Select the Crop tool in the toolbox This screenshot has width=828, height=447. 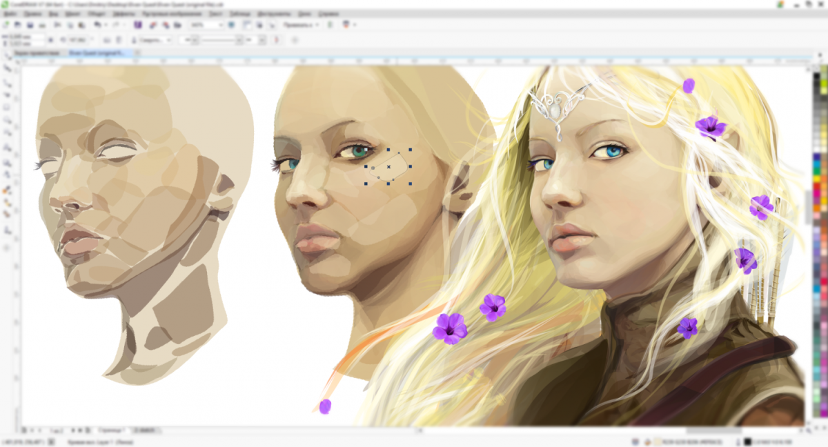coord(8,82)
